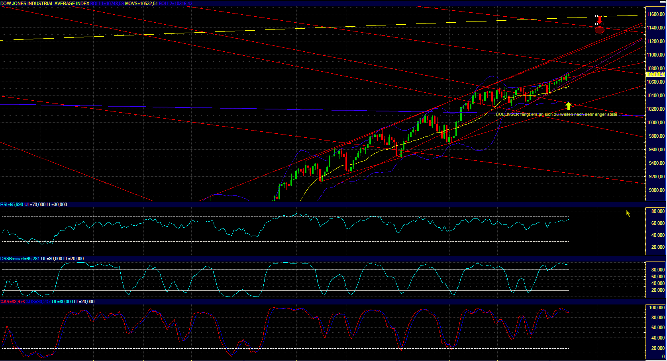Screen dimensions: 667x361
Task: Click the BOLL1=10748,59 indicator label
Action: tap(107, 4)
